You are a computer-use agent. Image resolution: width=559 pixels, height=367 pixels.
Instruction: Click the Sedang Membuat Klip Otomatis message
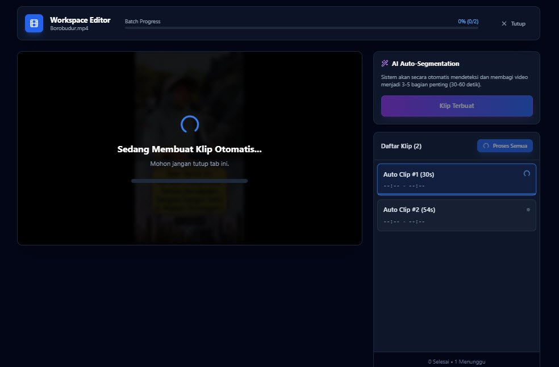tap(189, 149)
